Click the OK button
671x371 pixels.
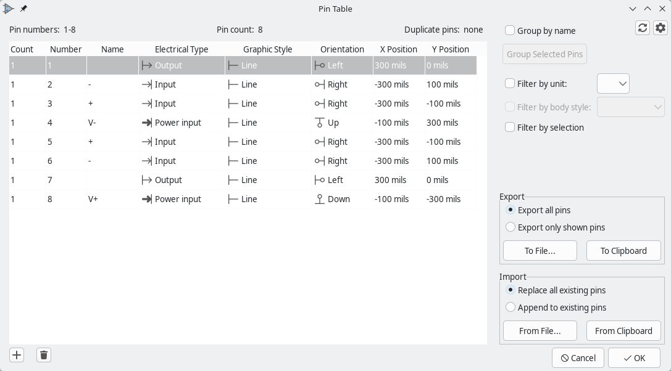coord(634,358)
